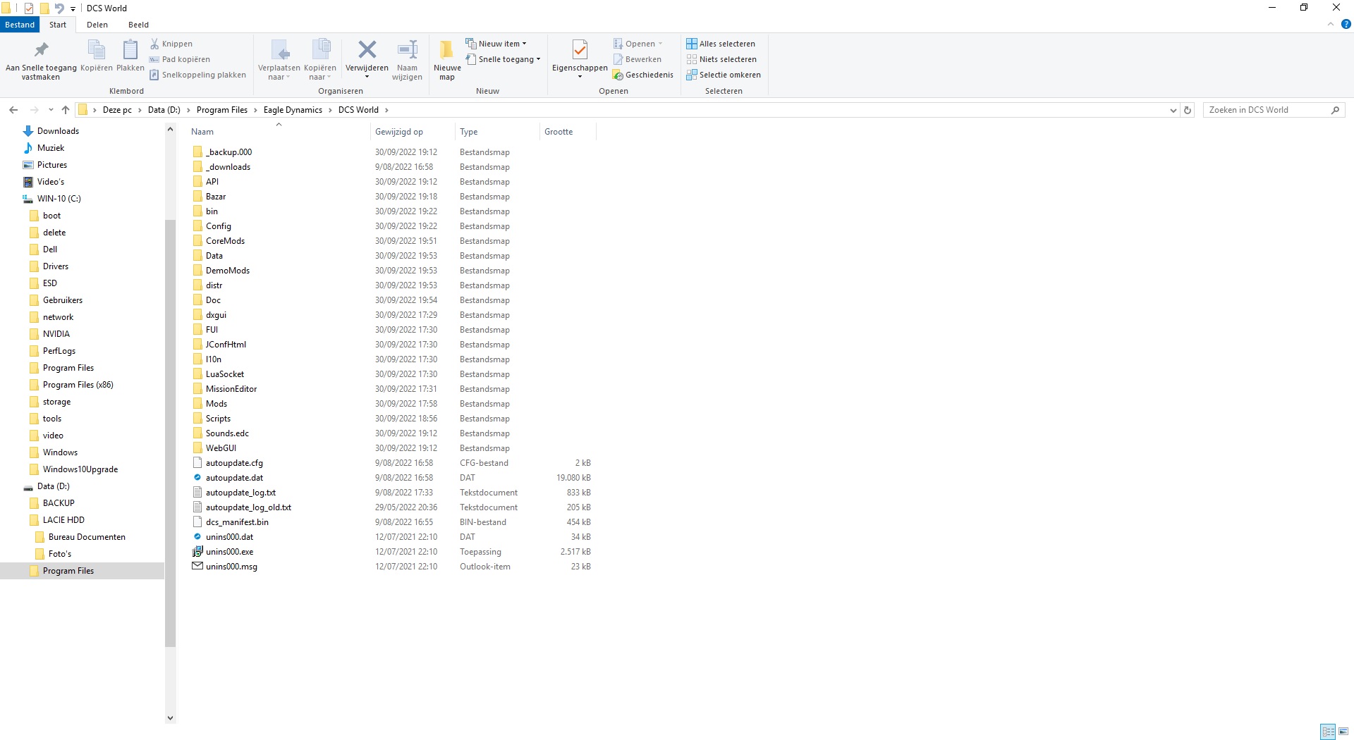Image resolution: width=1354 pixels, height=740 pixels.
Task: Select Downloads in navigation pane
Action: [58, 131]
